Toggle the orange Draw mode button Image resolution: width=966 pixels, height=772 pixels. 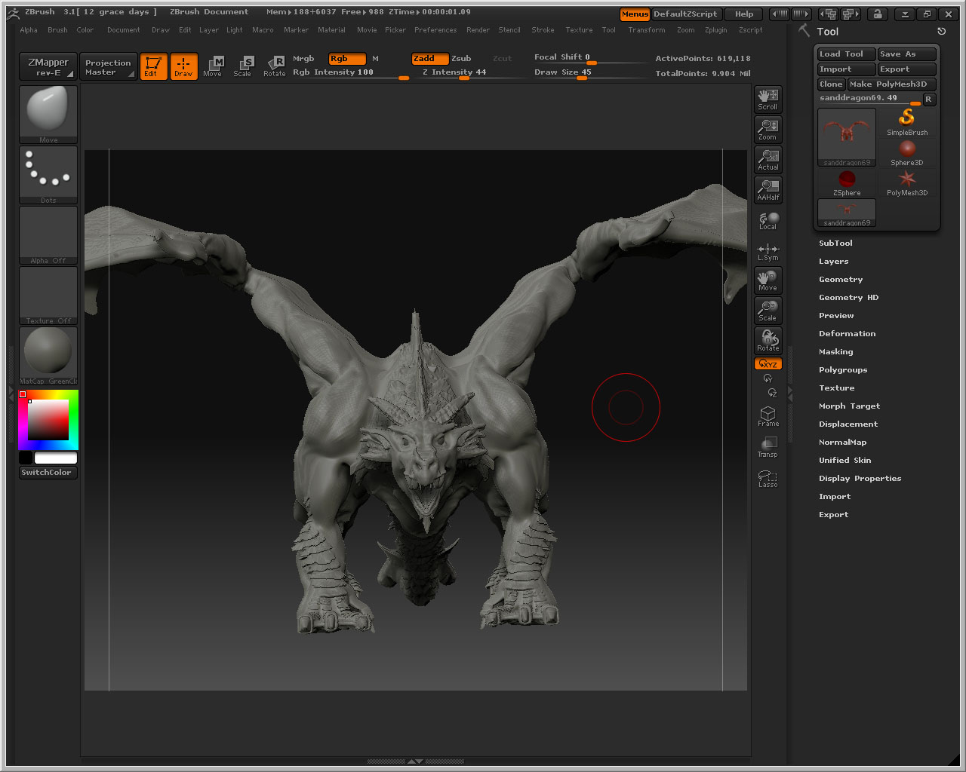183,66
